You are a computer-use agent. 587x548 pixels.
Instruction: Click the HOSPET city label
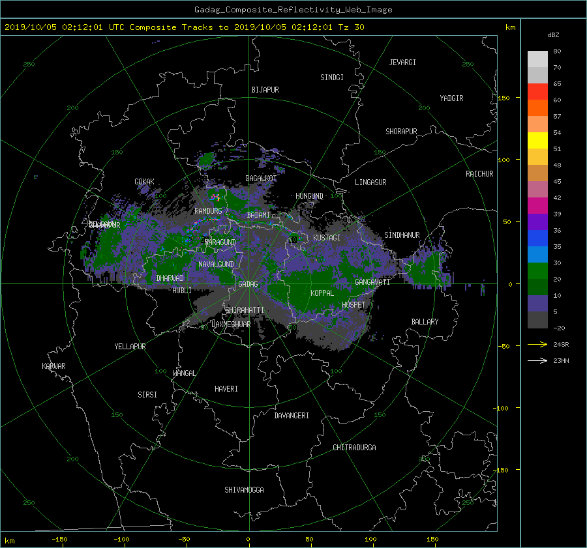coord(354,305)
